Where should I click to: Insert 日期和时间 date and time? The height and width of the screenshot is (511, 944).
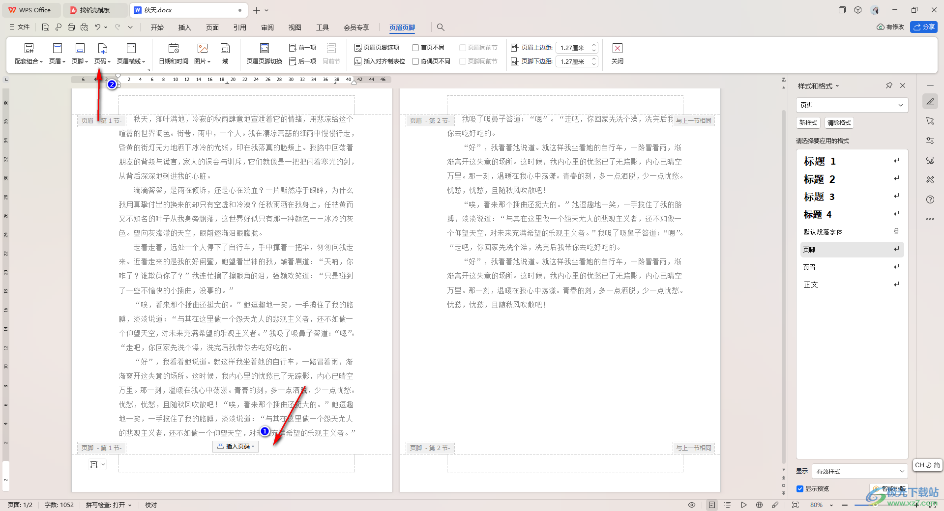pyautogui.click(x=174, y=54)
